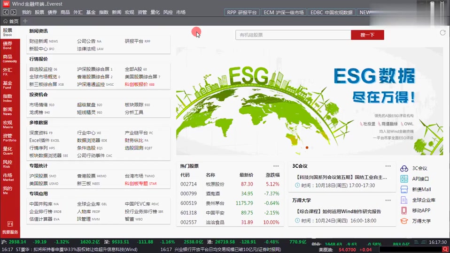The image size is (450, 253).
Task: Open 估值计算器 EVA link
Action: point(44,219)
